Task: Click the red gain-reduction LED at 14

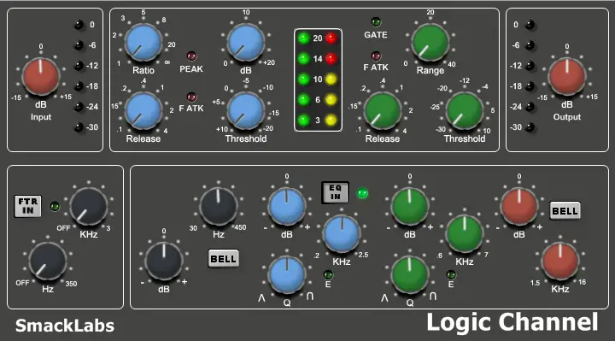Action: tap(331, 59)
